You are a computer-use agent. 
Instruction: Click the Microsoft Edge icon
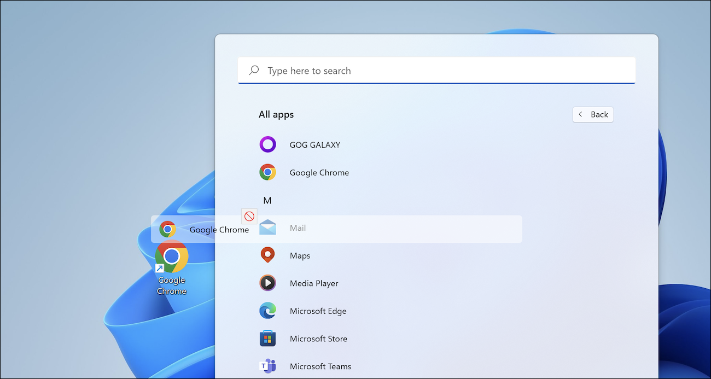267,311
